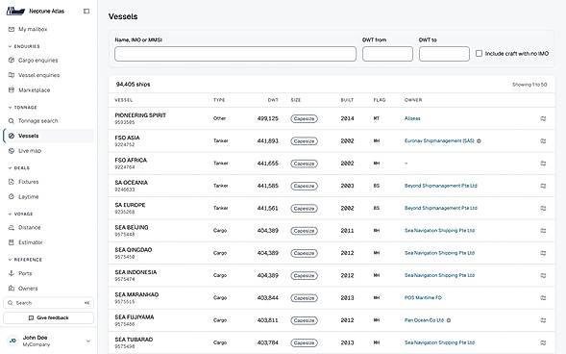The image size is (566, 354).
Task: Open Beyond Shipmanagement link on SA OCEANIA row
Action: click(441, 186)
